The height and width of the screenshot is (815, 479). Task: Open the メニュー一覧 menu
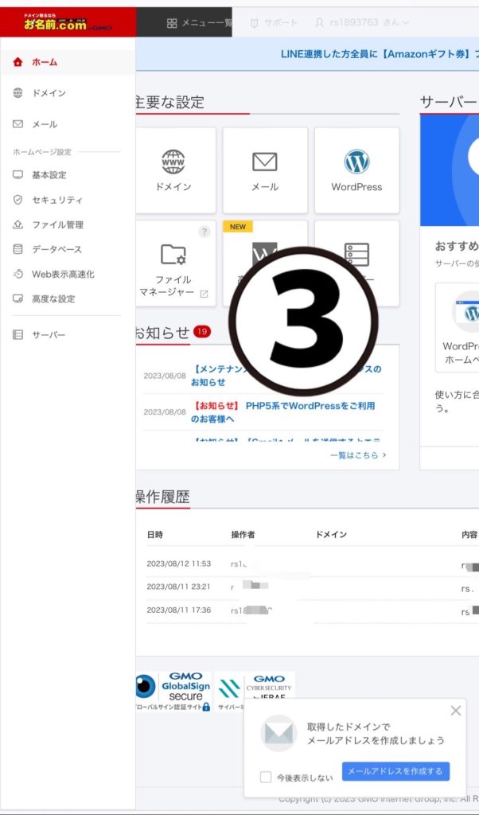(198, 23)
